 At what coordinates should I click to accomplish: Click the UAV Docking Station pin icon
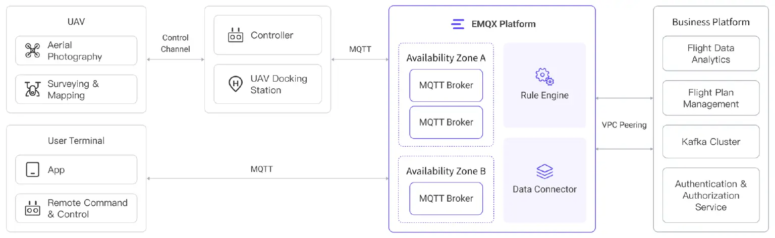pos(236,84)
